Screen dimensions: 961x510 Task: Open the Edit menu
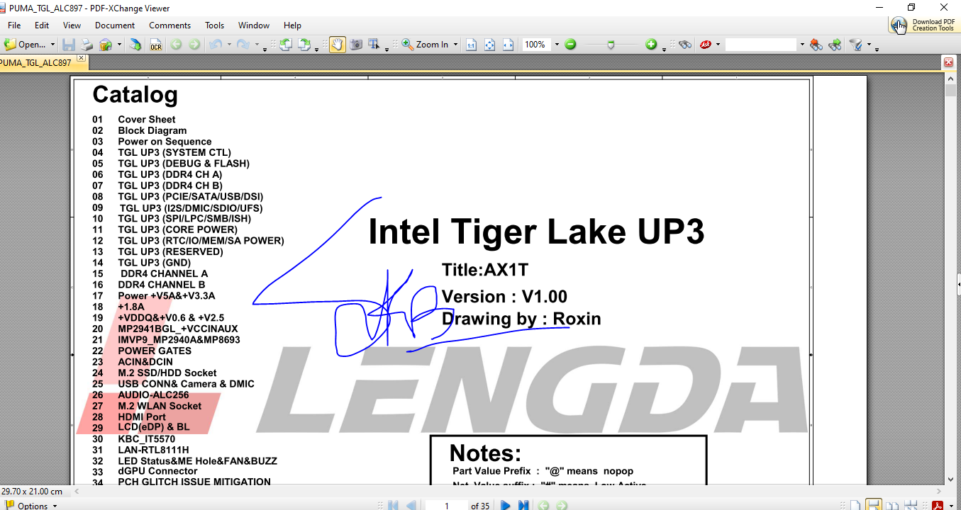(42, 25)
